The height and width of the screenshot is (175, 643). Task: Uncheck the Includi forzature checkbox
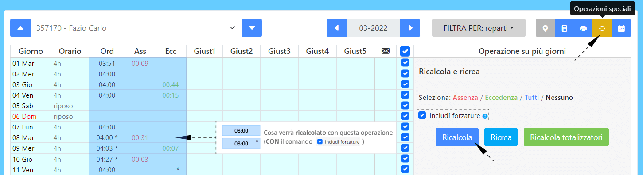pos(423,115)
